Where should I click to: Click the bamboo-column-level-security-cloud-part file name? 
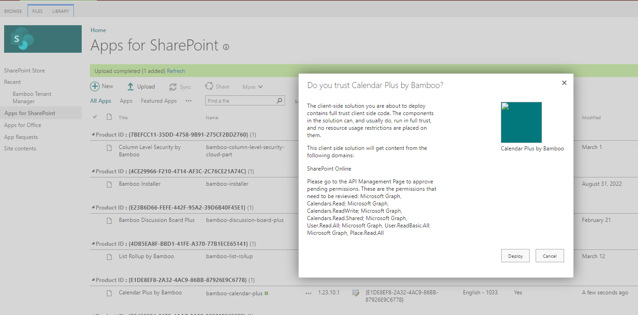[245, 151]
